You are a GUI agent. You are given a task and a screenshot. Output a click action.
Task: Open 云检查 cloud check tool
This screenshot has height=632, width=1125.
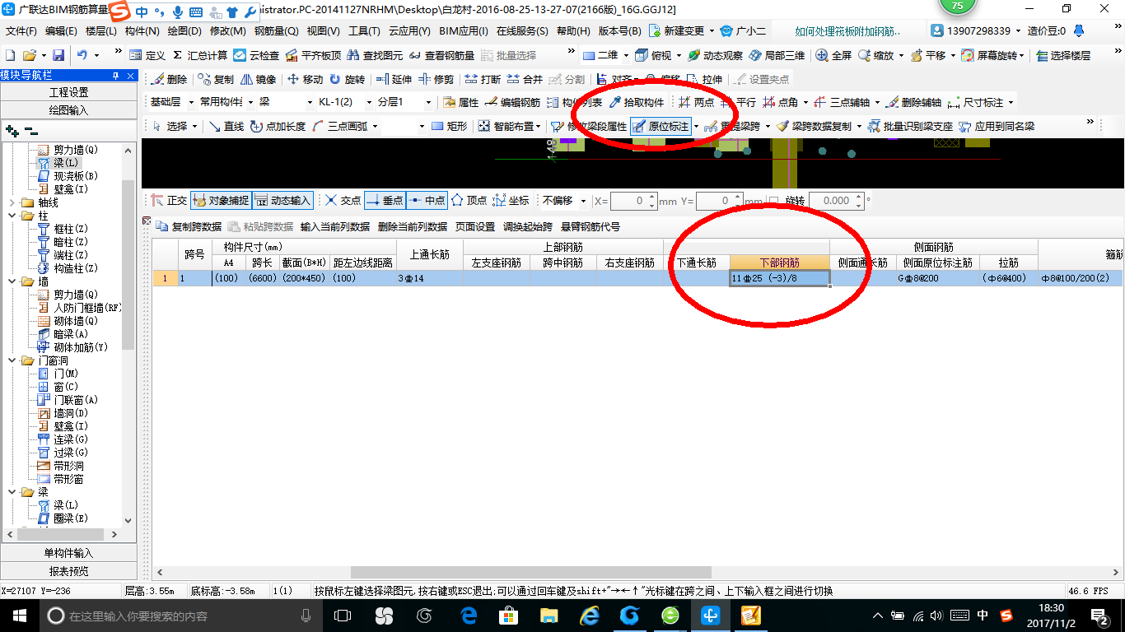256,55
